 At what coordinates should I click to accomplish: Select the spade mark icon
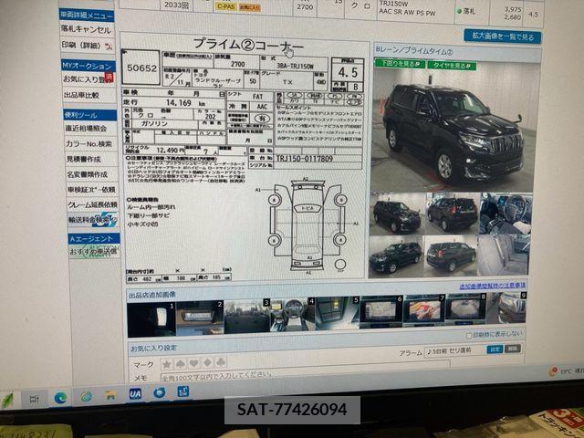181,363
